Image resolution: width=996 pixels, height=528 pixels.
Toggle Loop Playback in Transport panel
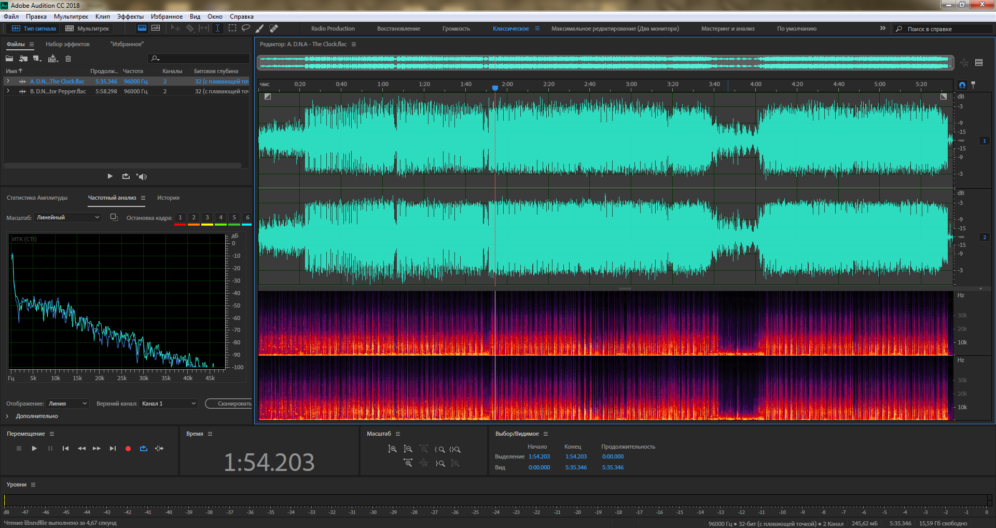coord(144,449)
